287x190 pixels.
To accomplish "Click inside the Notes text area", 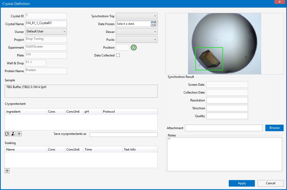I will pyautogui.click(x=225, y=154).
